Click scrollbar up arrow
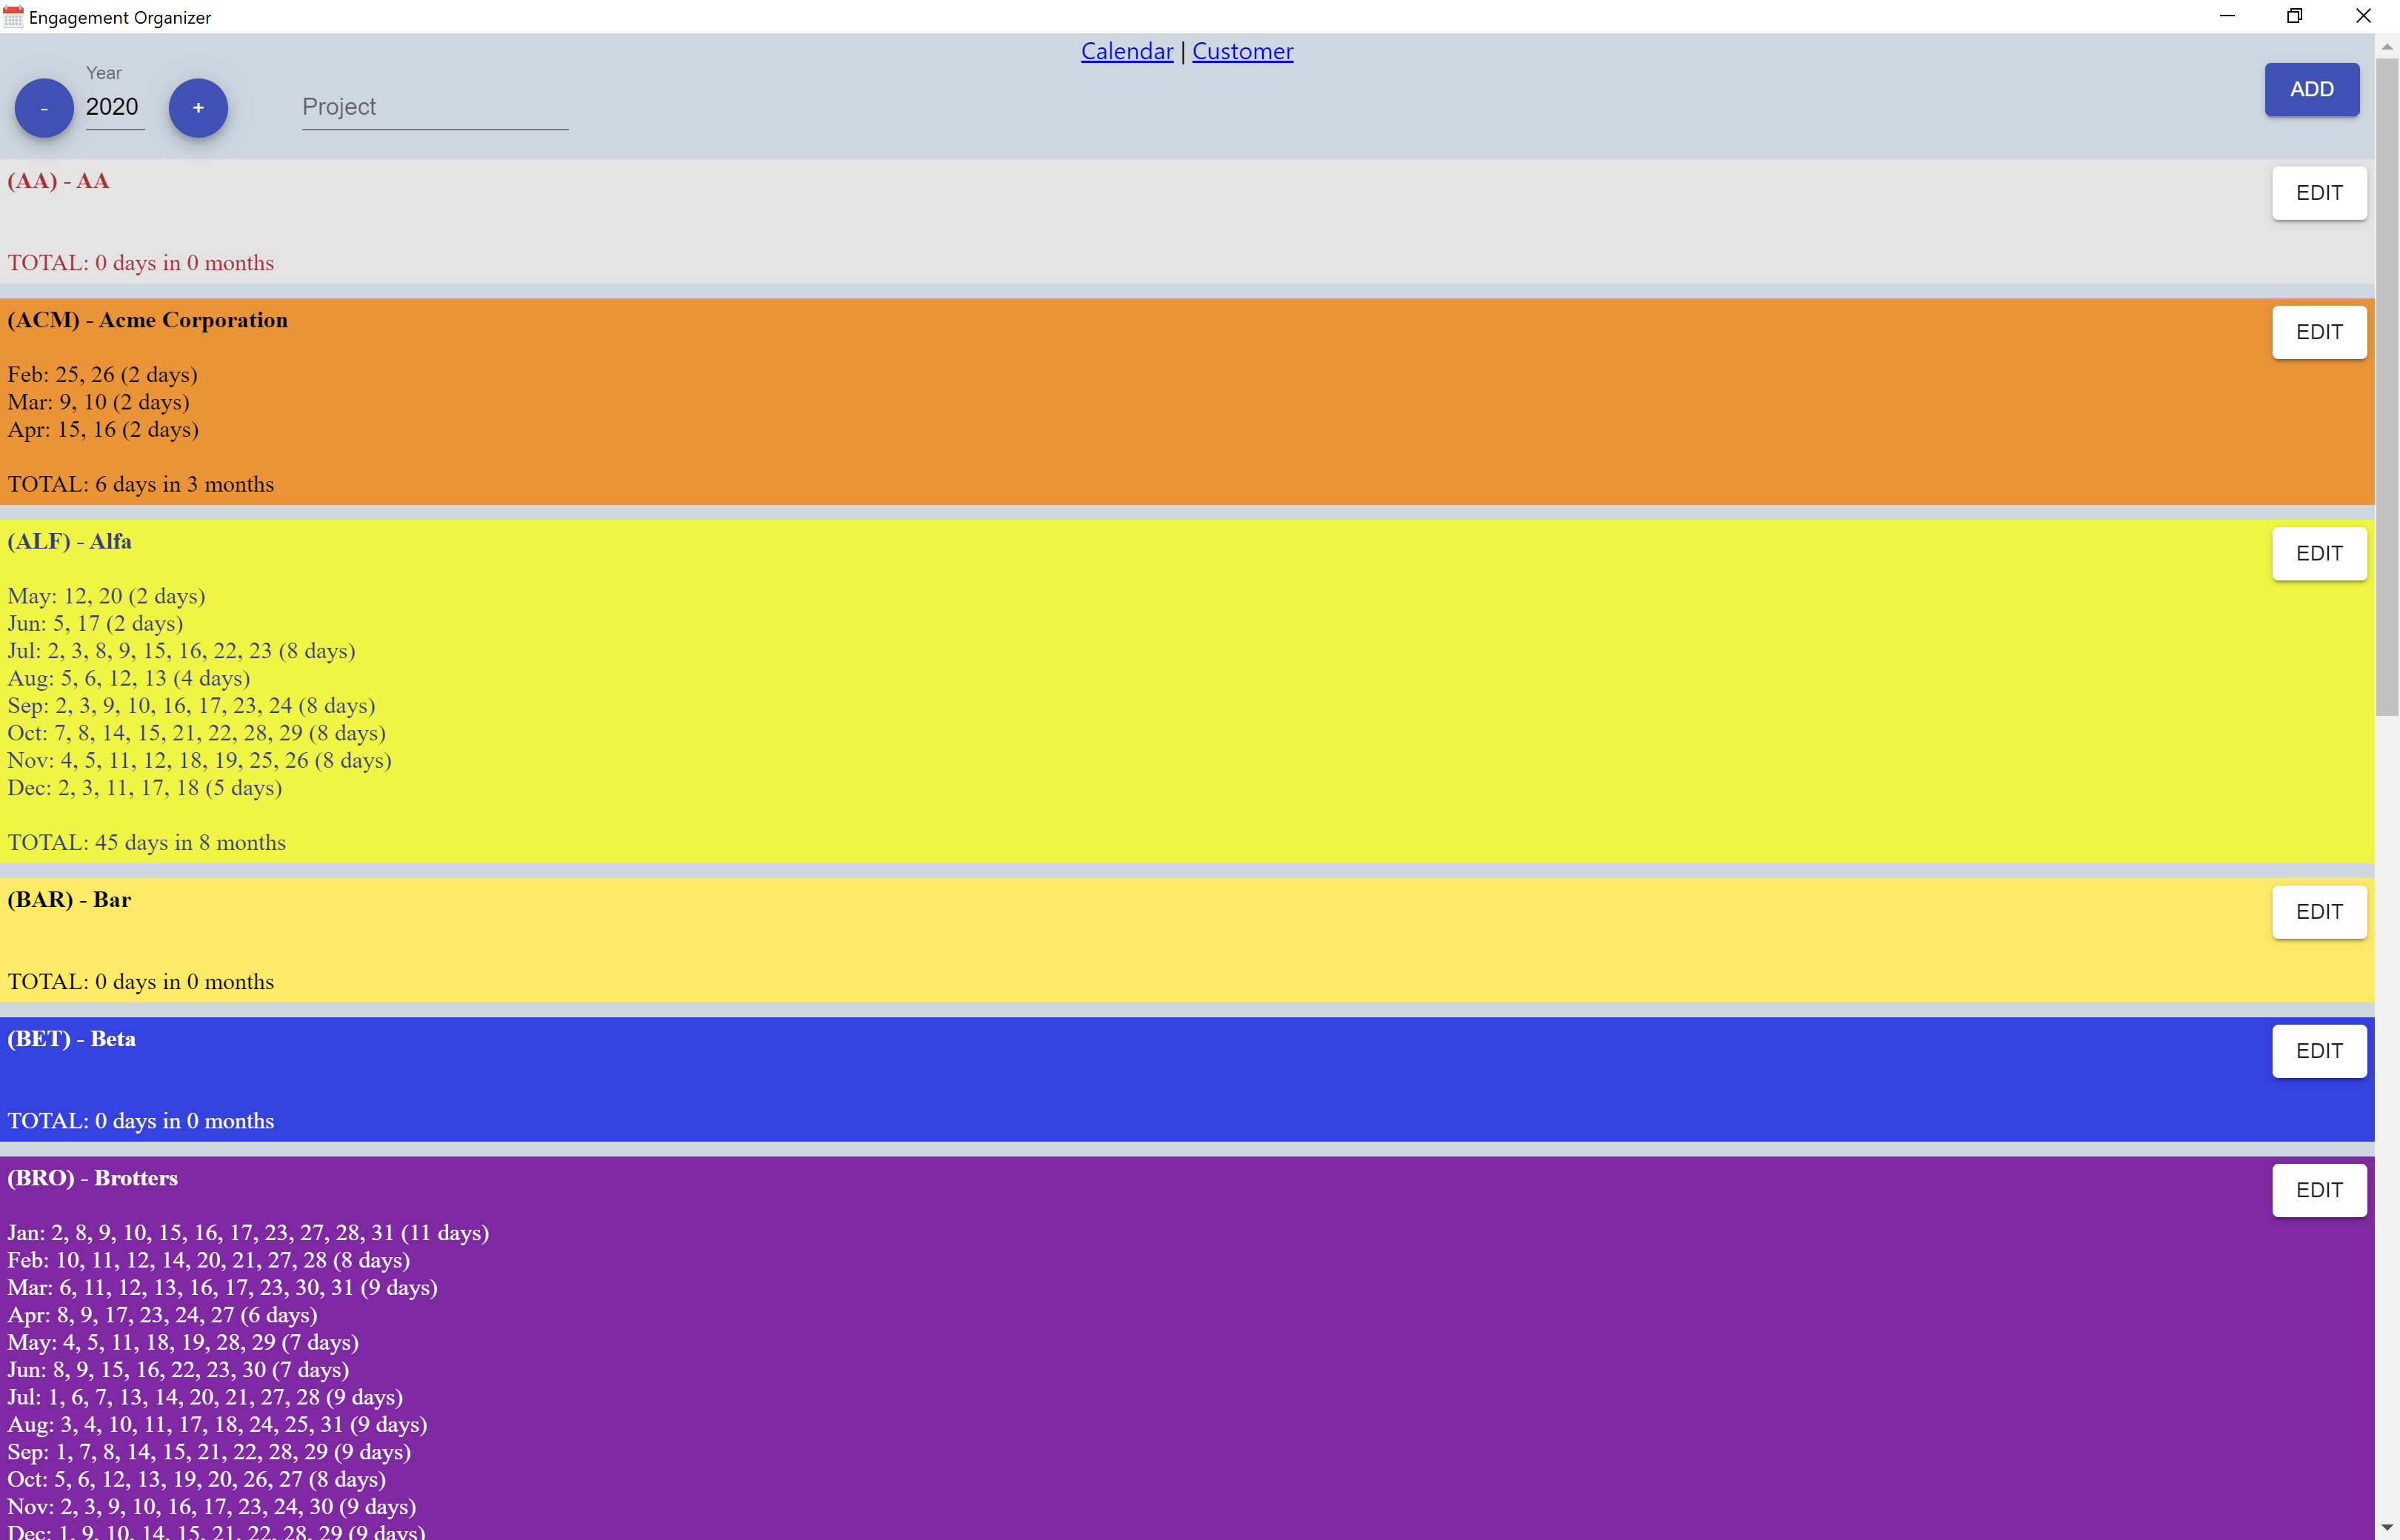Viewport: 2400px width, 1540px height. point(2387,46)
